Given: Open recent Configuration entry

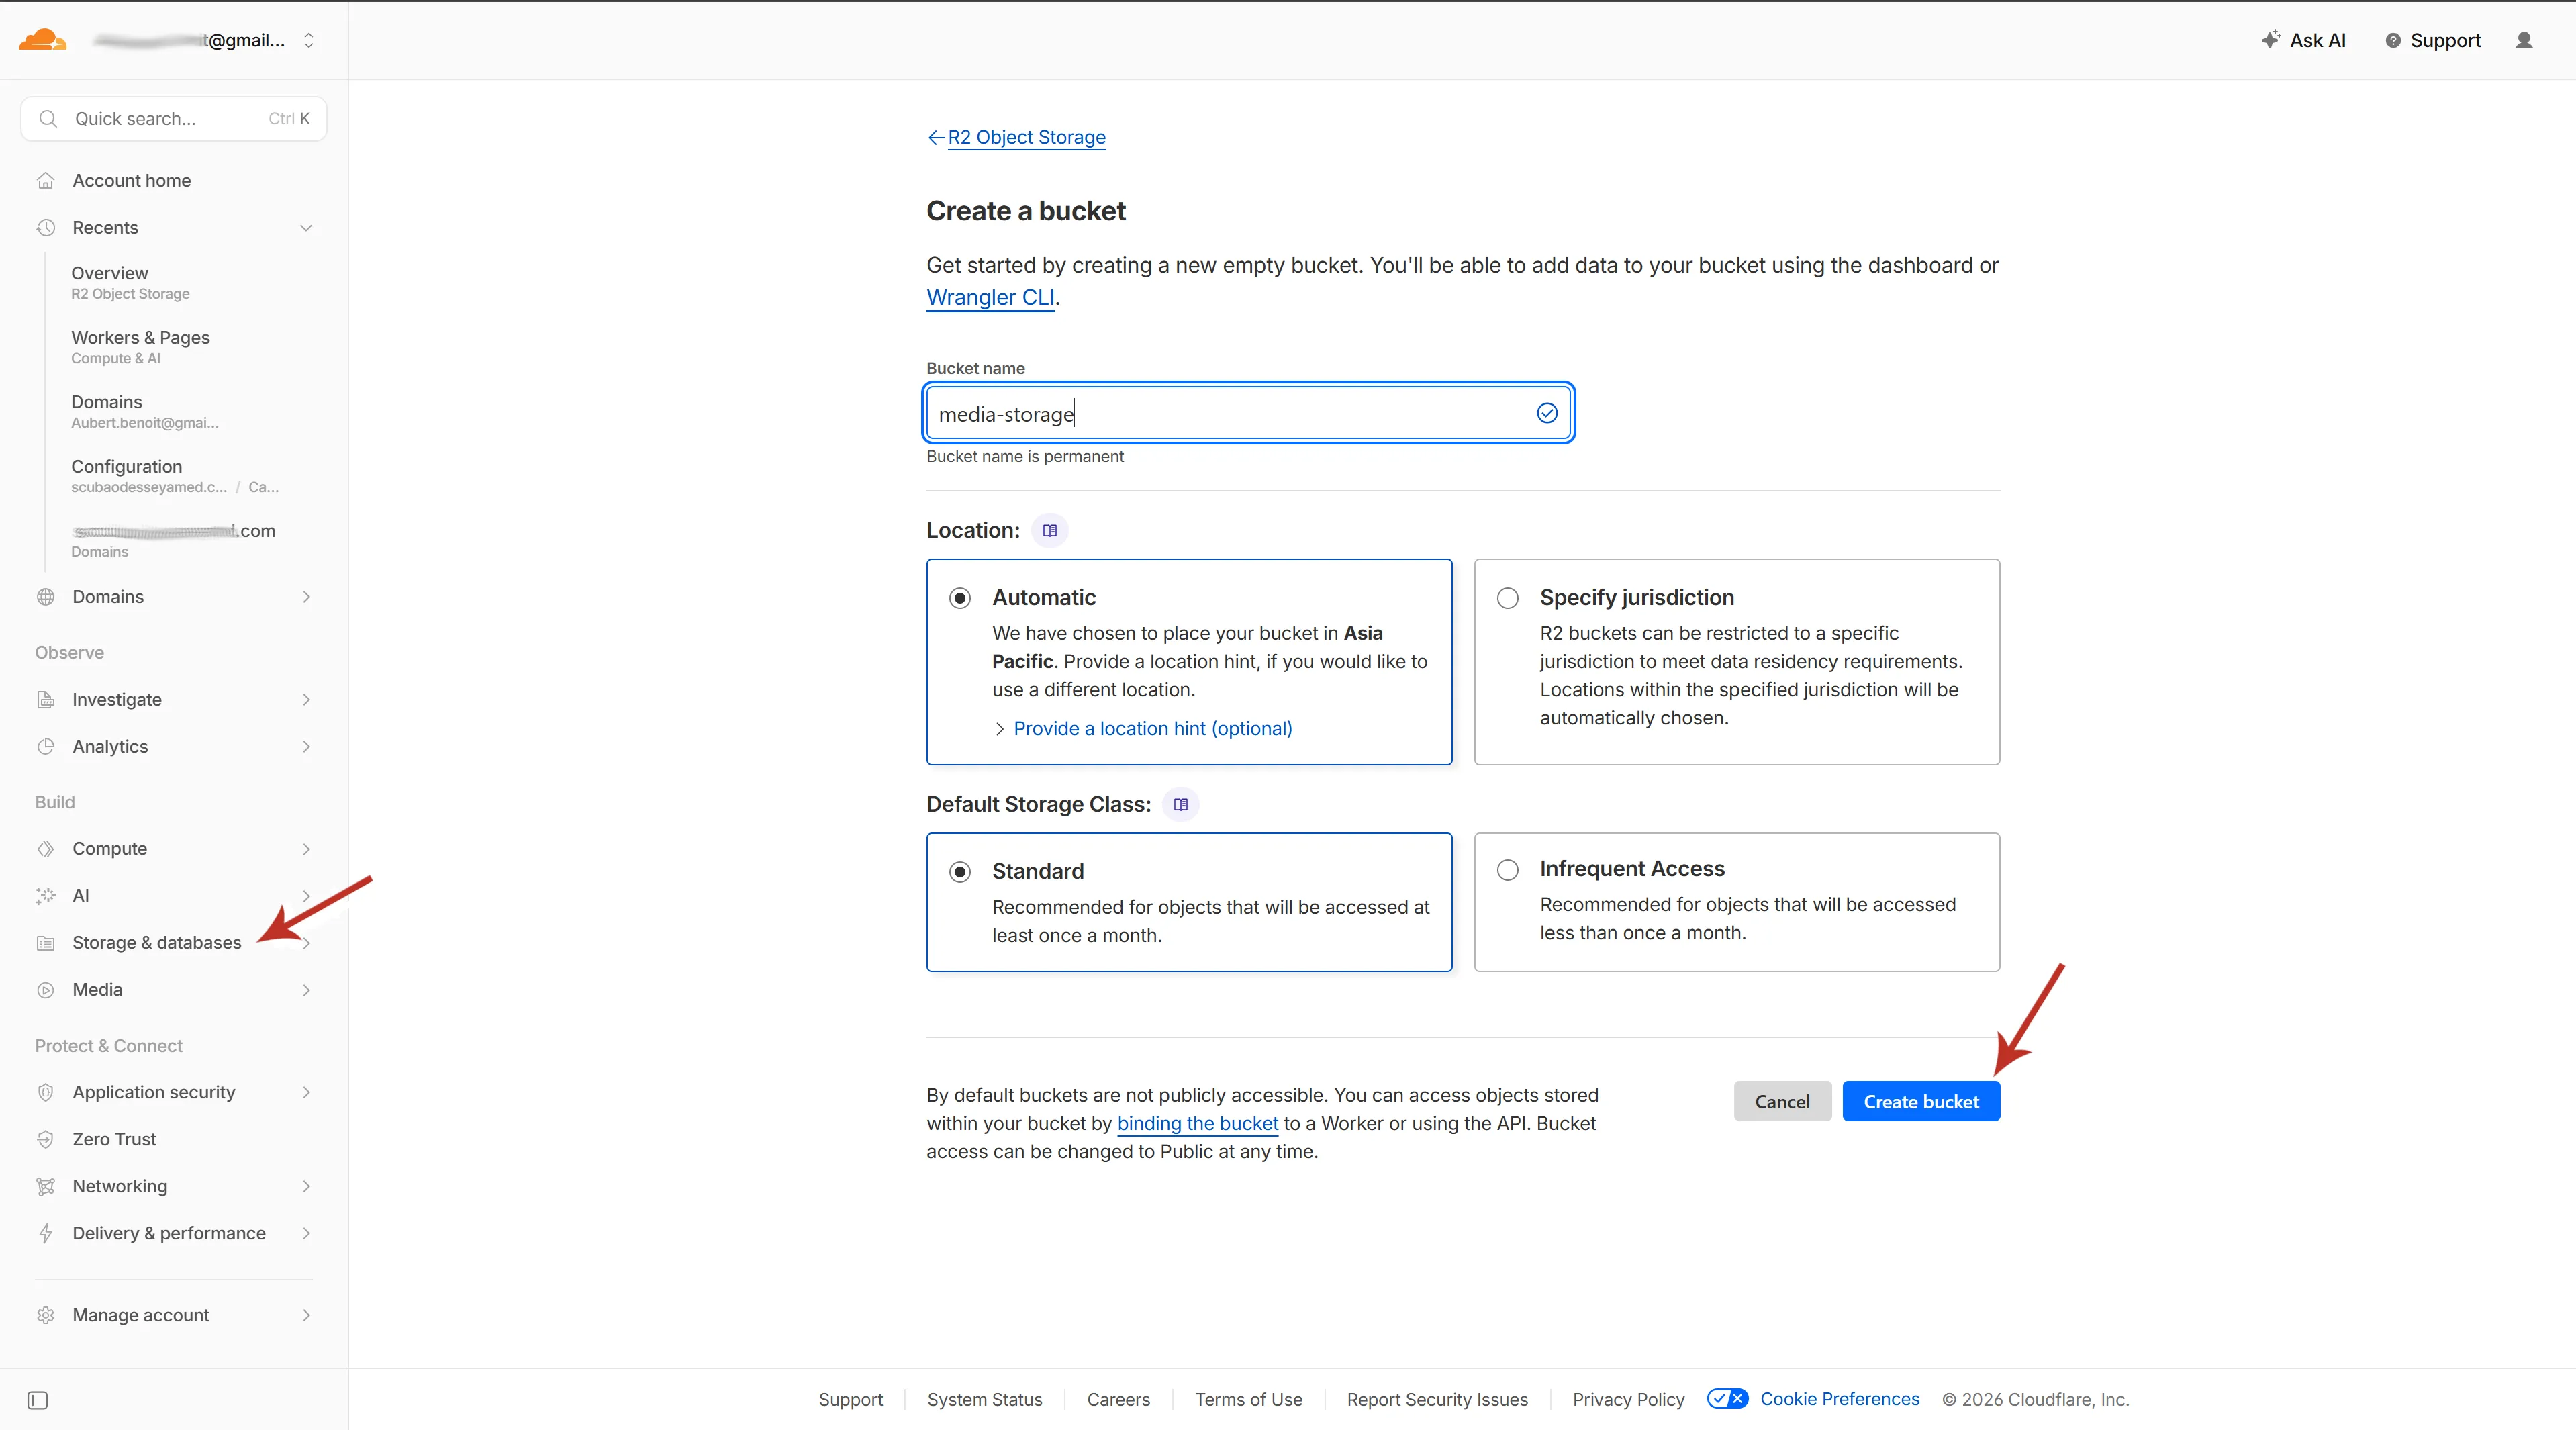Looking at the screenshot, I should pyautogui.click(x=175, y=475).
